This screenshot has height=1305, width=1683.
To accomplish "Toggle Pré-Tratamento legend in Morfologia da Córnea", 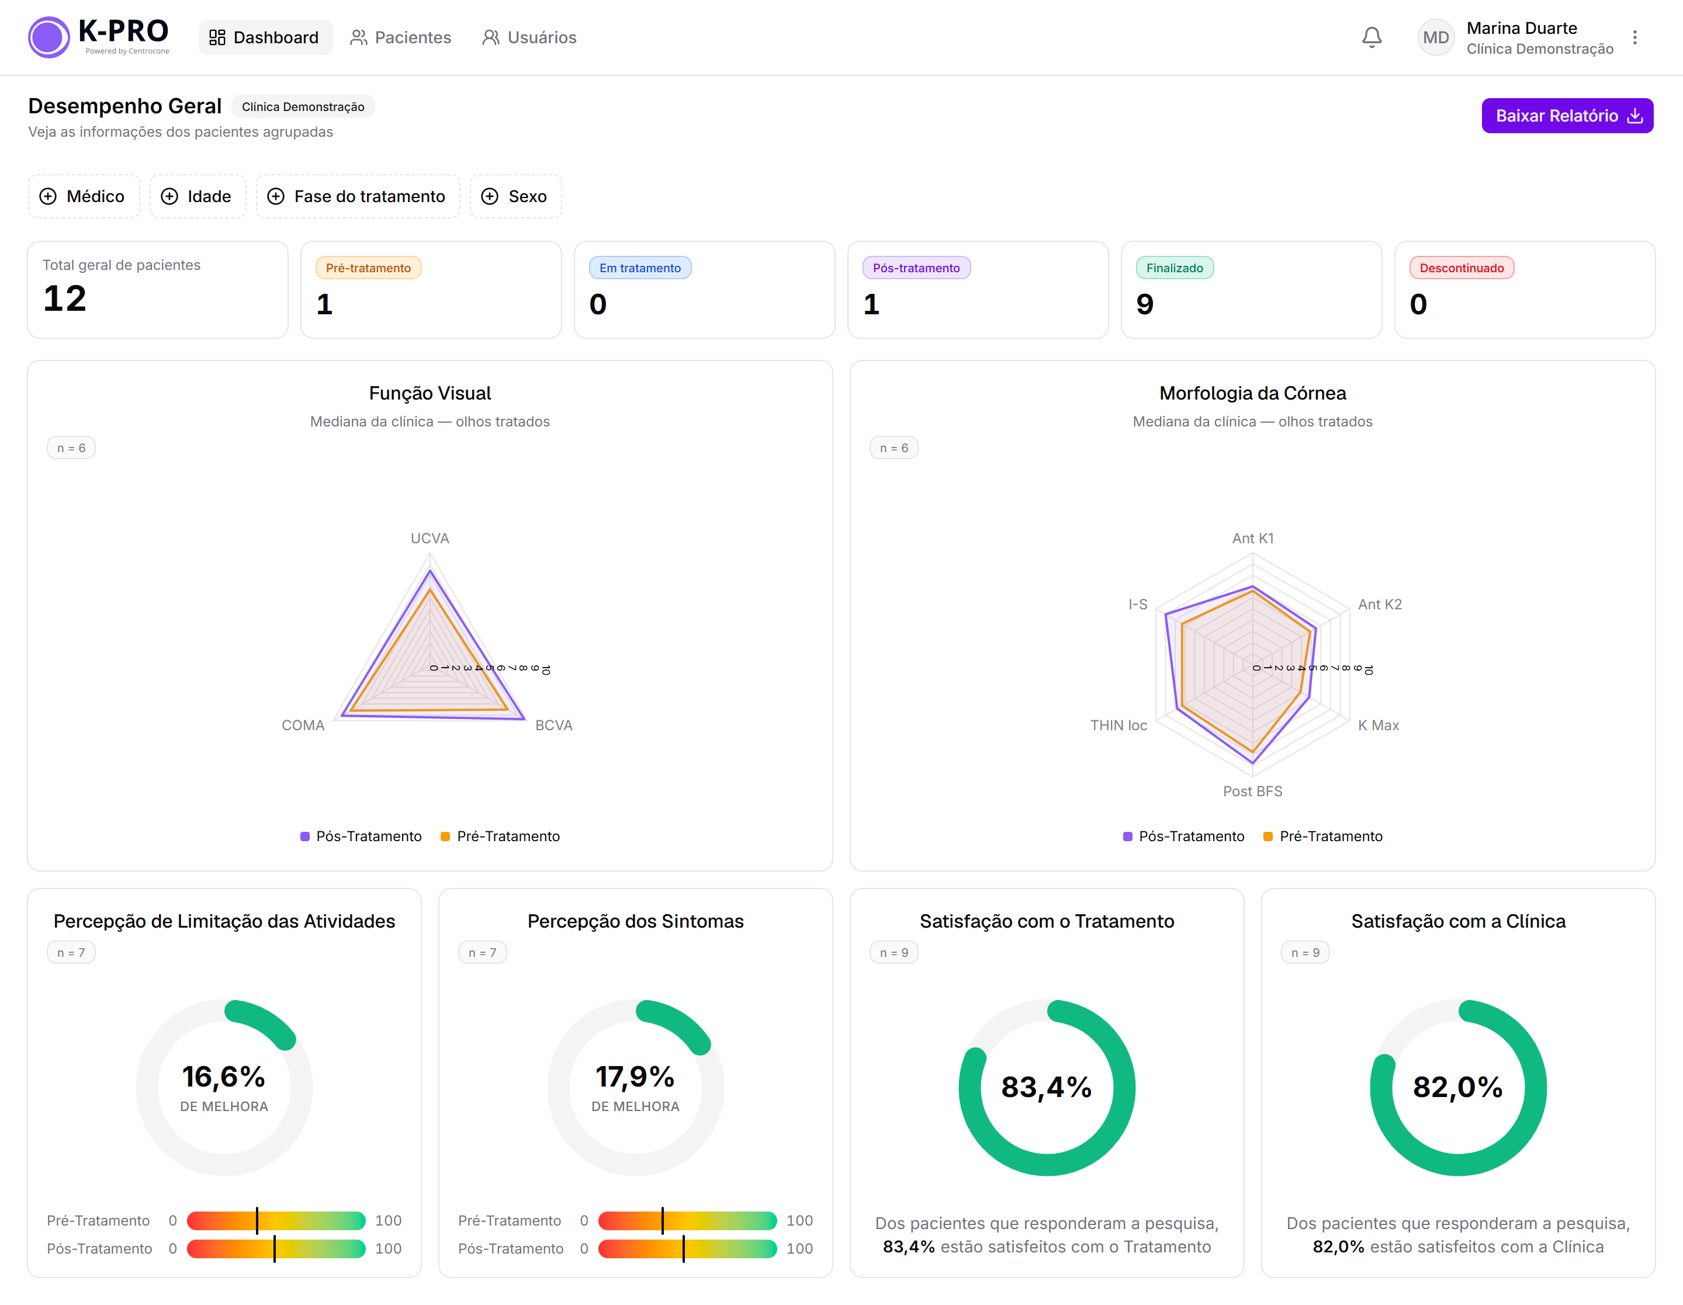I will pyautogui.click(x=1323, y=836).
